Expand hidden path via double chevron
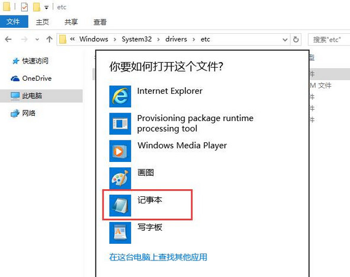350x277 pixels. 72,39
